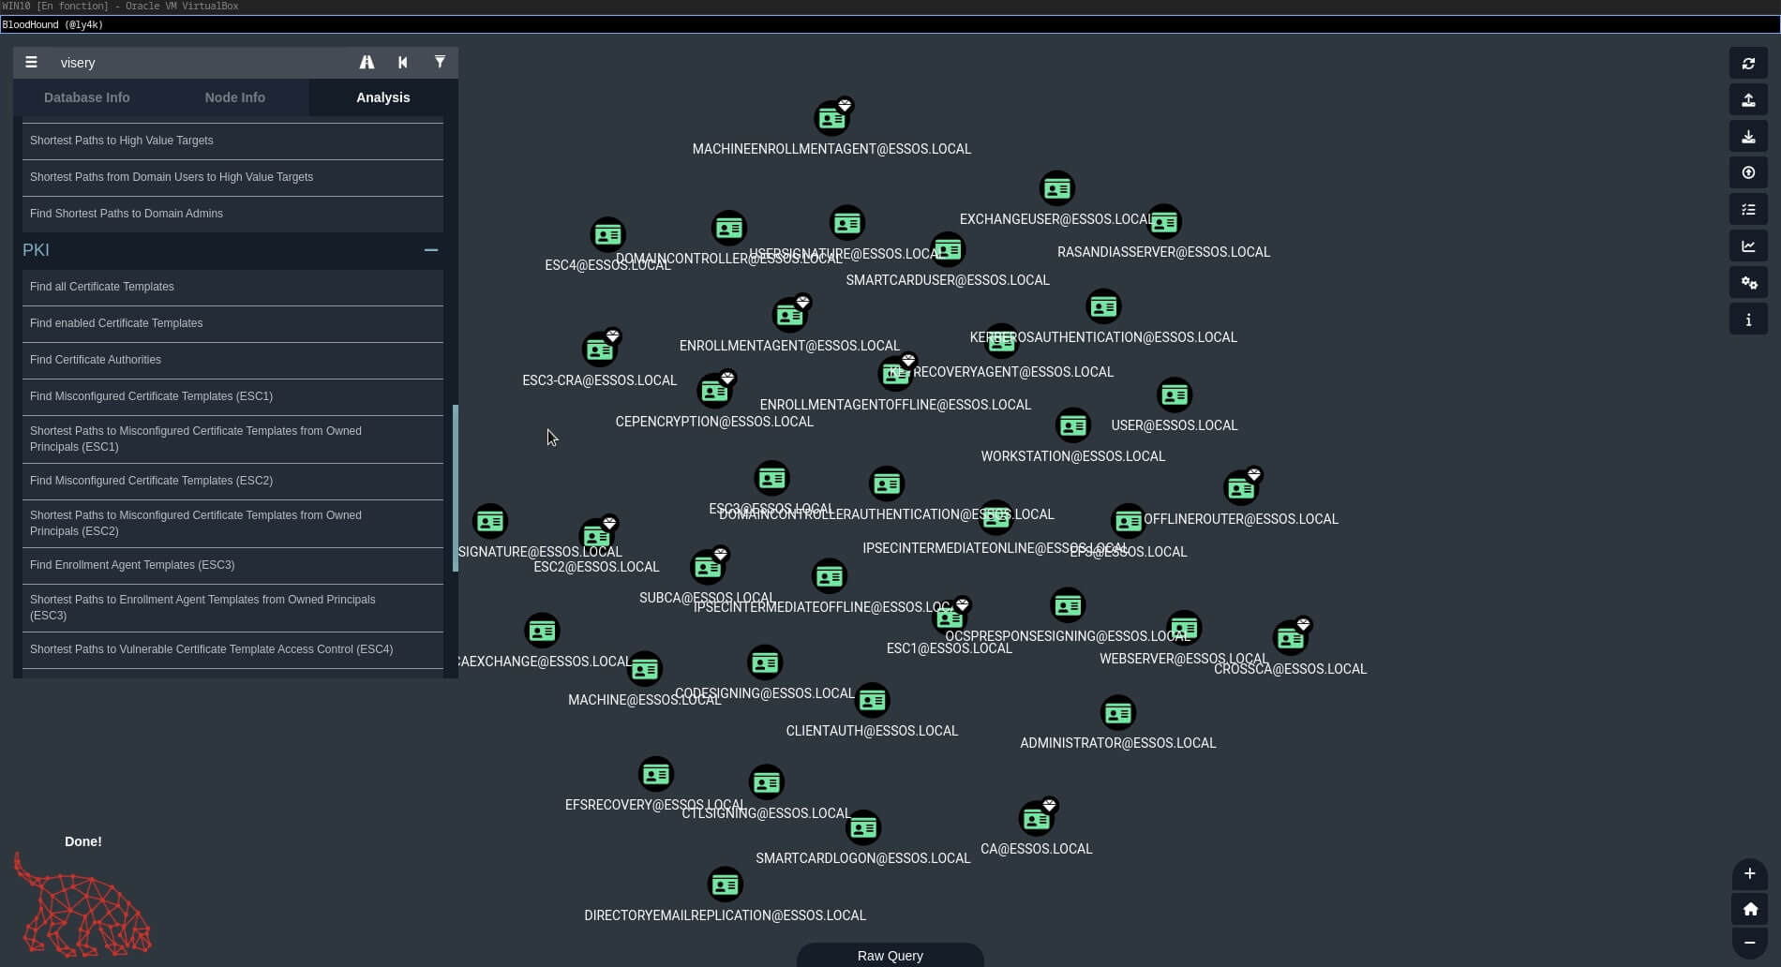Click the zoom in plus button

(x=1749, y=873)
